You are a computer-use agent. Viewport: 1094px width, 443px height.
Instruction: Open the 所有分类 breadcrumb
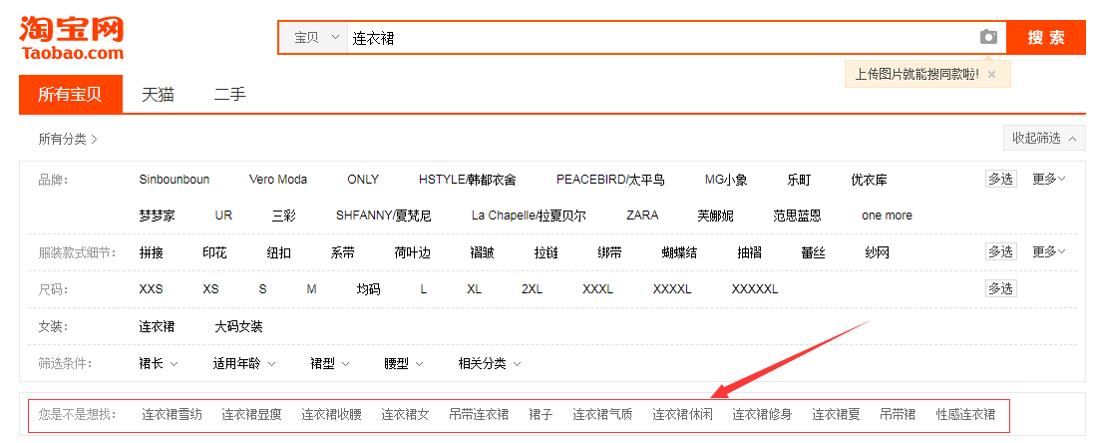click(68, 139)
